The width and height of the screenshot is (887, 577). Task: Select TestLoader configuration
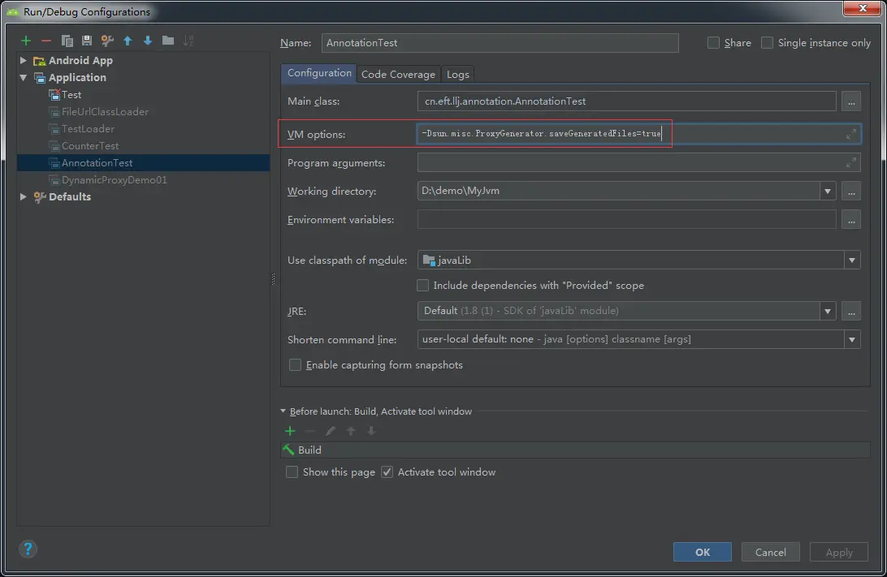point(88,129)
